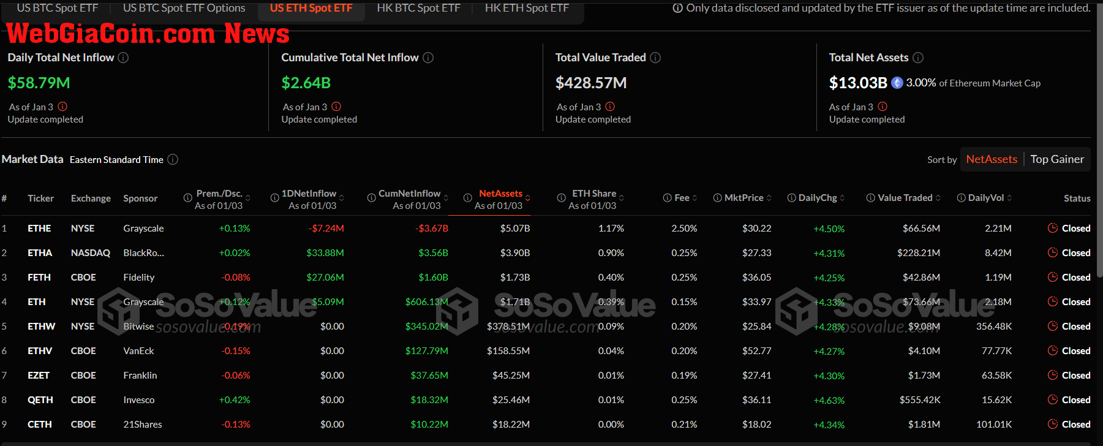Click red alert icon under Cumulative Total Net Inflow
The height and width of the screenshot is (446, 1103).
[x=336, y=107]
